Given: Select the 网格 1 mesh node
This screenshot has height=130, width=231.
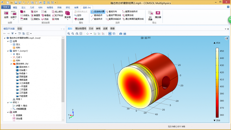Looking at the screenshot, I should [17, 99].
